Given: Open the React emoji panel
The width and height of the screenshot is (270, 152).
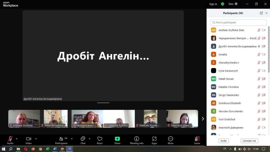Looking at the screenshot, I should point(100,140).
